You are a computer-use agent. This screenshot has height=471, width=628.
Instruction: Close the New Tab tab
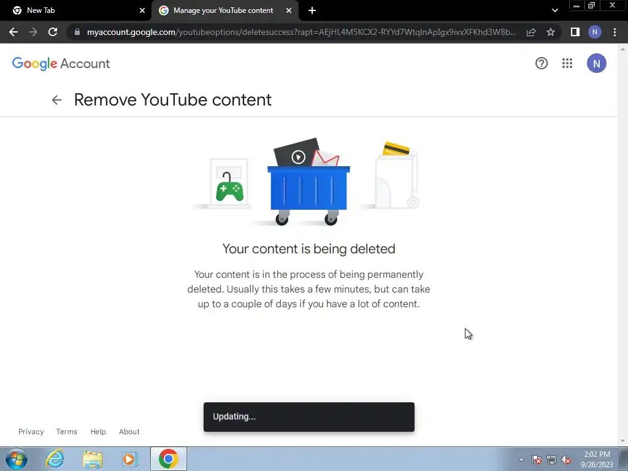click(x=142, y=10)
